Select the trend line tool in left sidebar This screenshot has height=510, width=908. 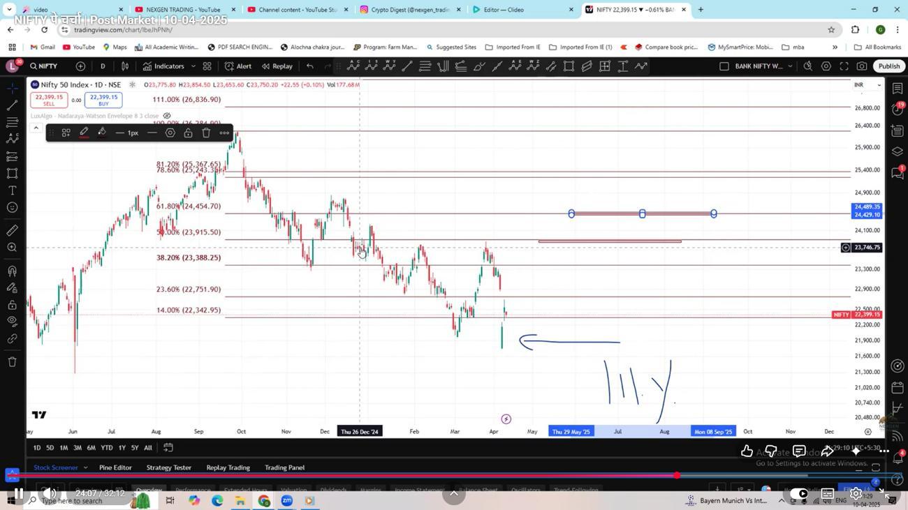pos(12,105)
